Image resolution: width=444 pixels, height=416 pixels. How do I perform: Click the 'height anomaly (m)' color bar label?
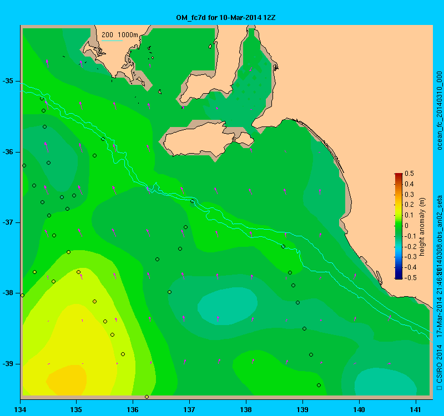[422, 227]
